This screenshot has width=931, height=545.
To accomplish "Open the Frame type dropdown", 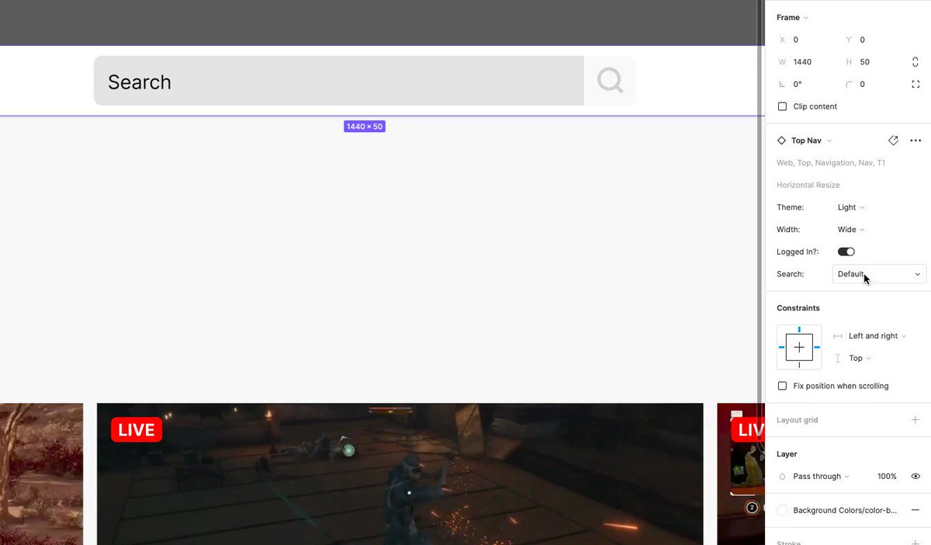I will [x=792, y=17].
